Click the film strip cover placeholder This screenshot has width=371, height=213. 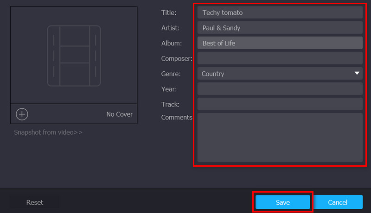pos(74,56)
